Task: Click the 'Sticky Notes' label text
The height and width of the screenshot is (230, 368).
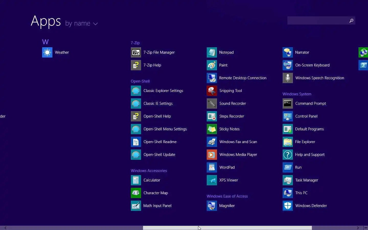Action: 229,129
